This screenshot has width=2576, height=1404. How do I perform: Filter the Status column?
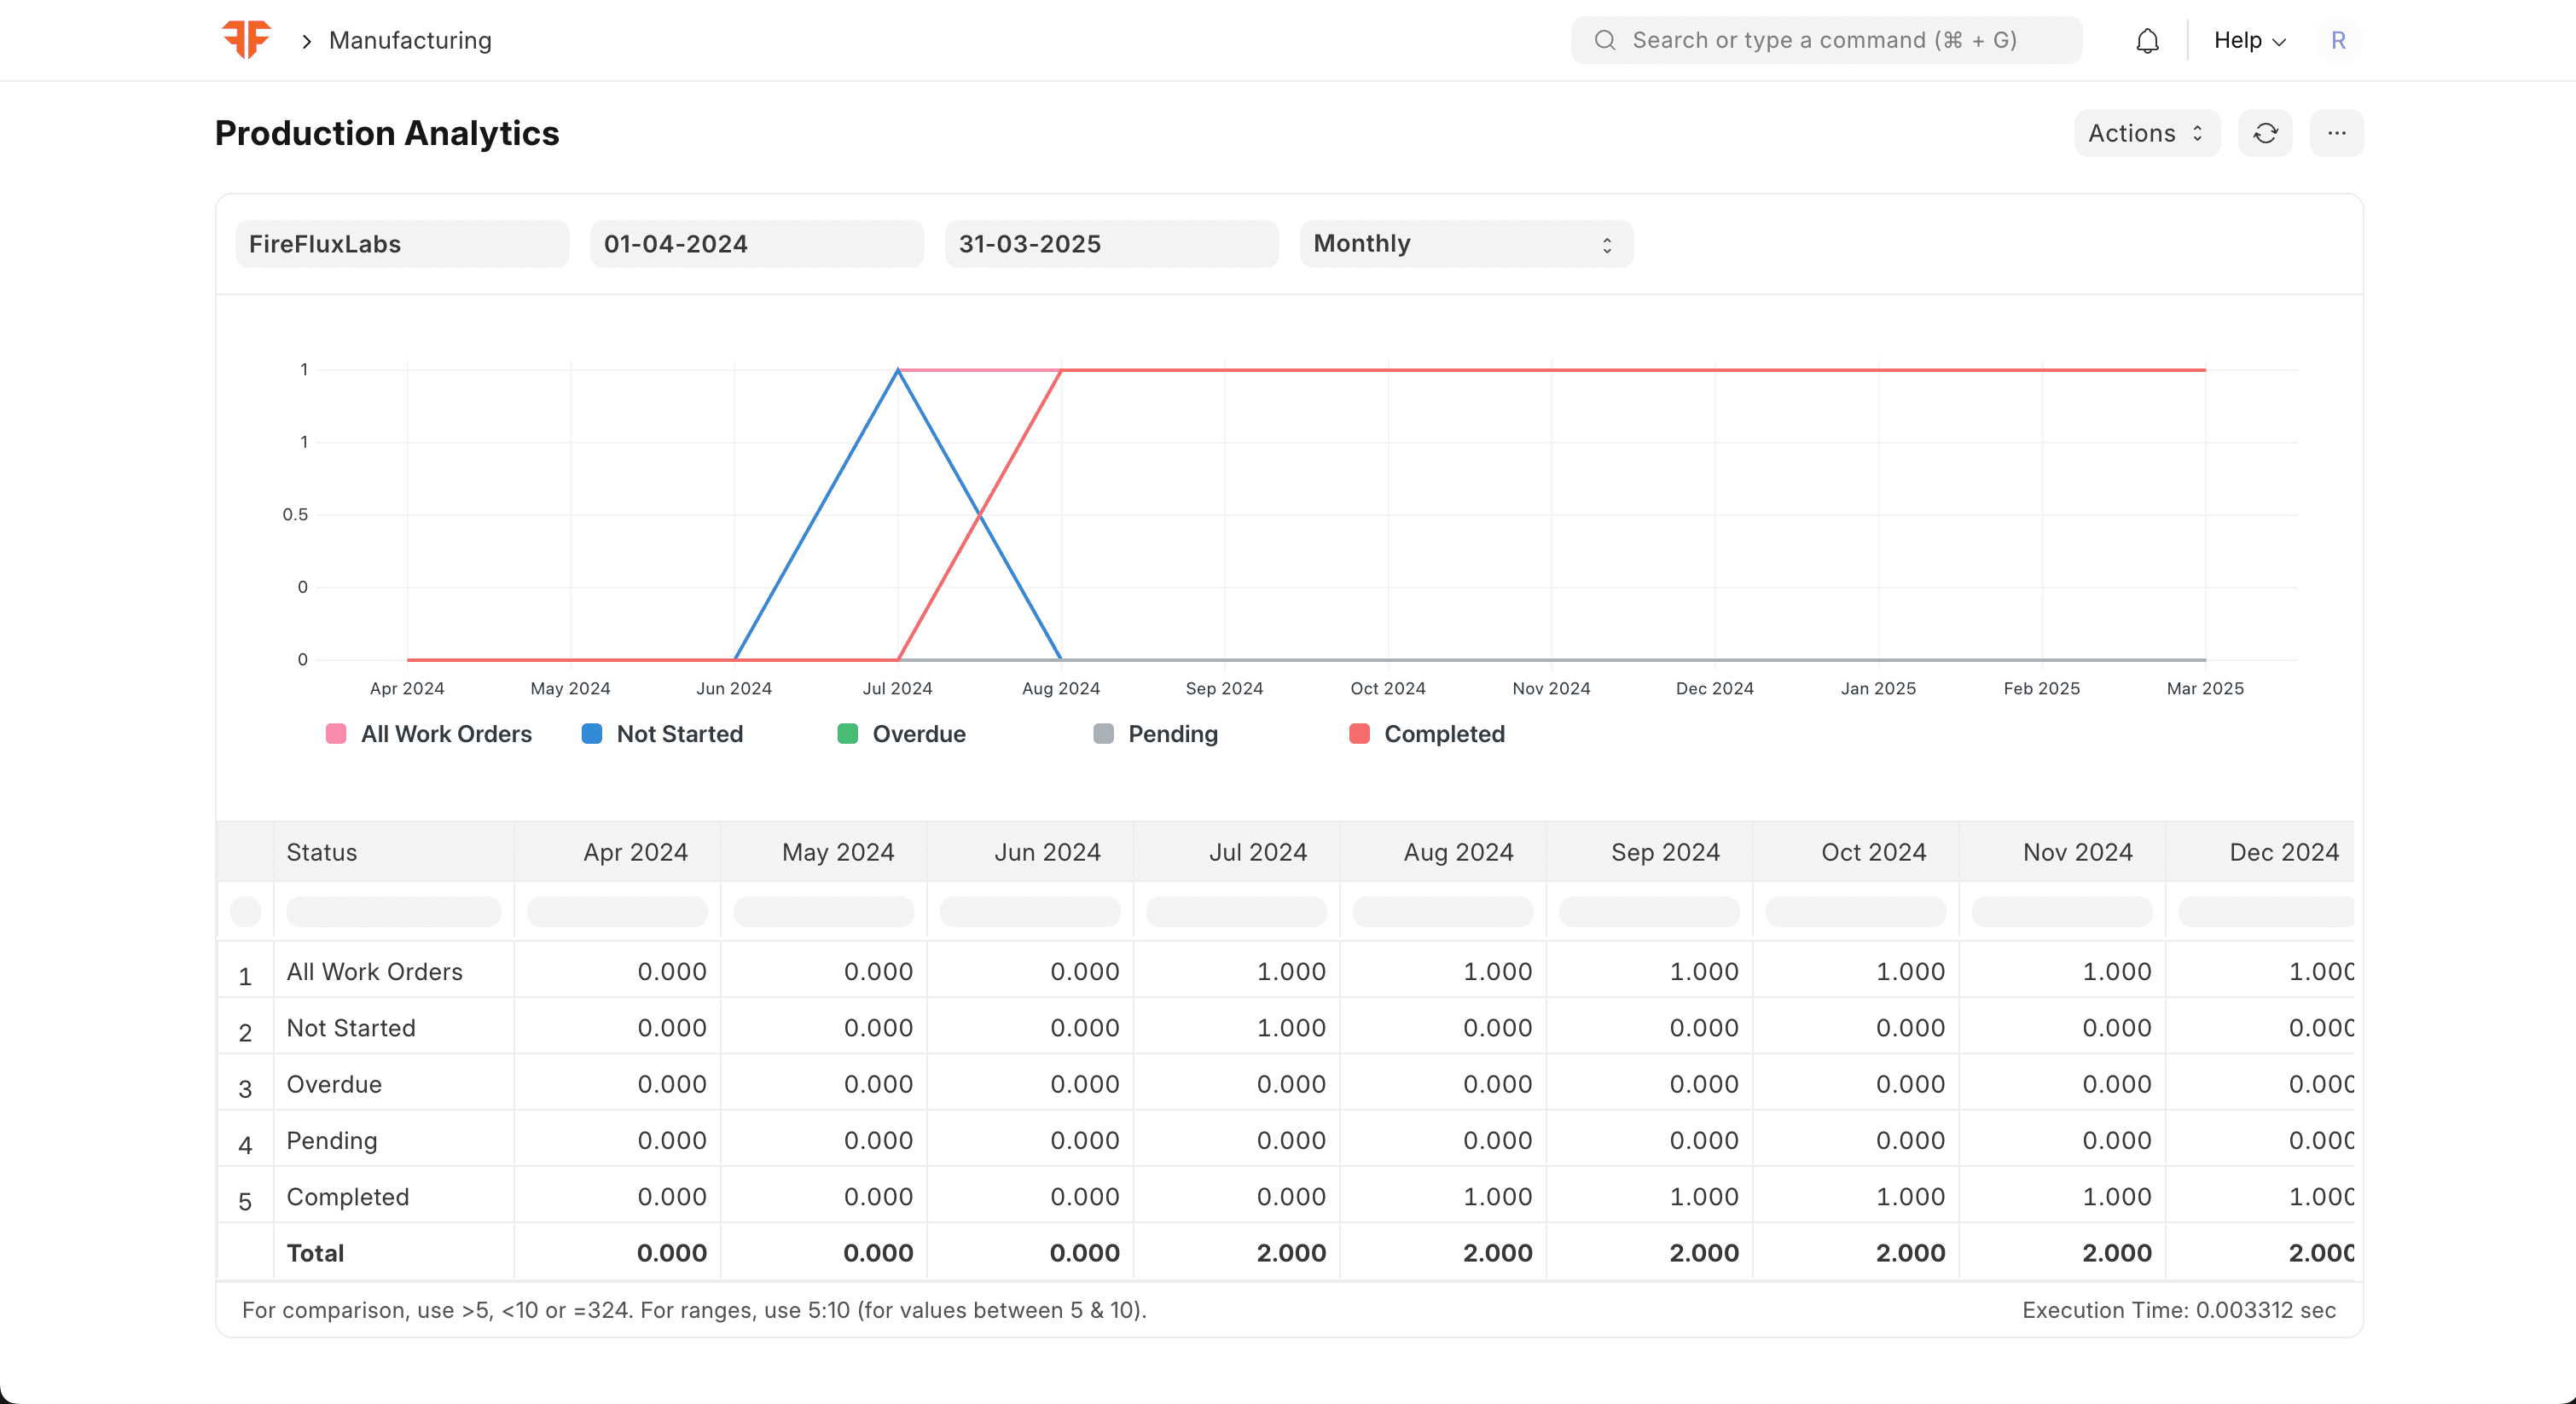[x=394, y=911]
